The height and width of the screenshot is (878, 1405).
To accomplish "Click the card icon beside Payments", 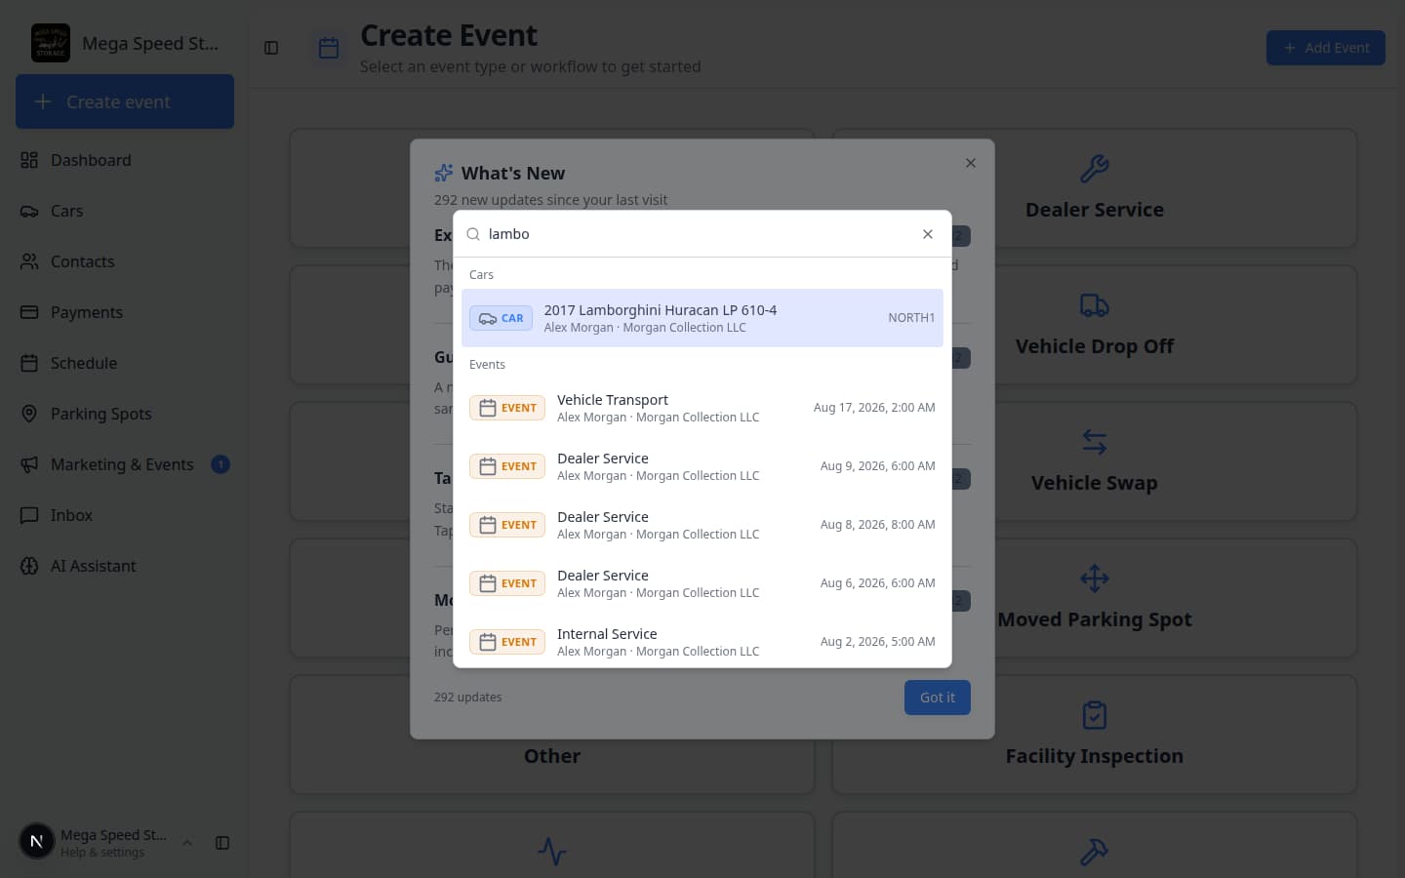I will click(x=29, y=312).
